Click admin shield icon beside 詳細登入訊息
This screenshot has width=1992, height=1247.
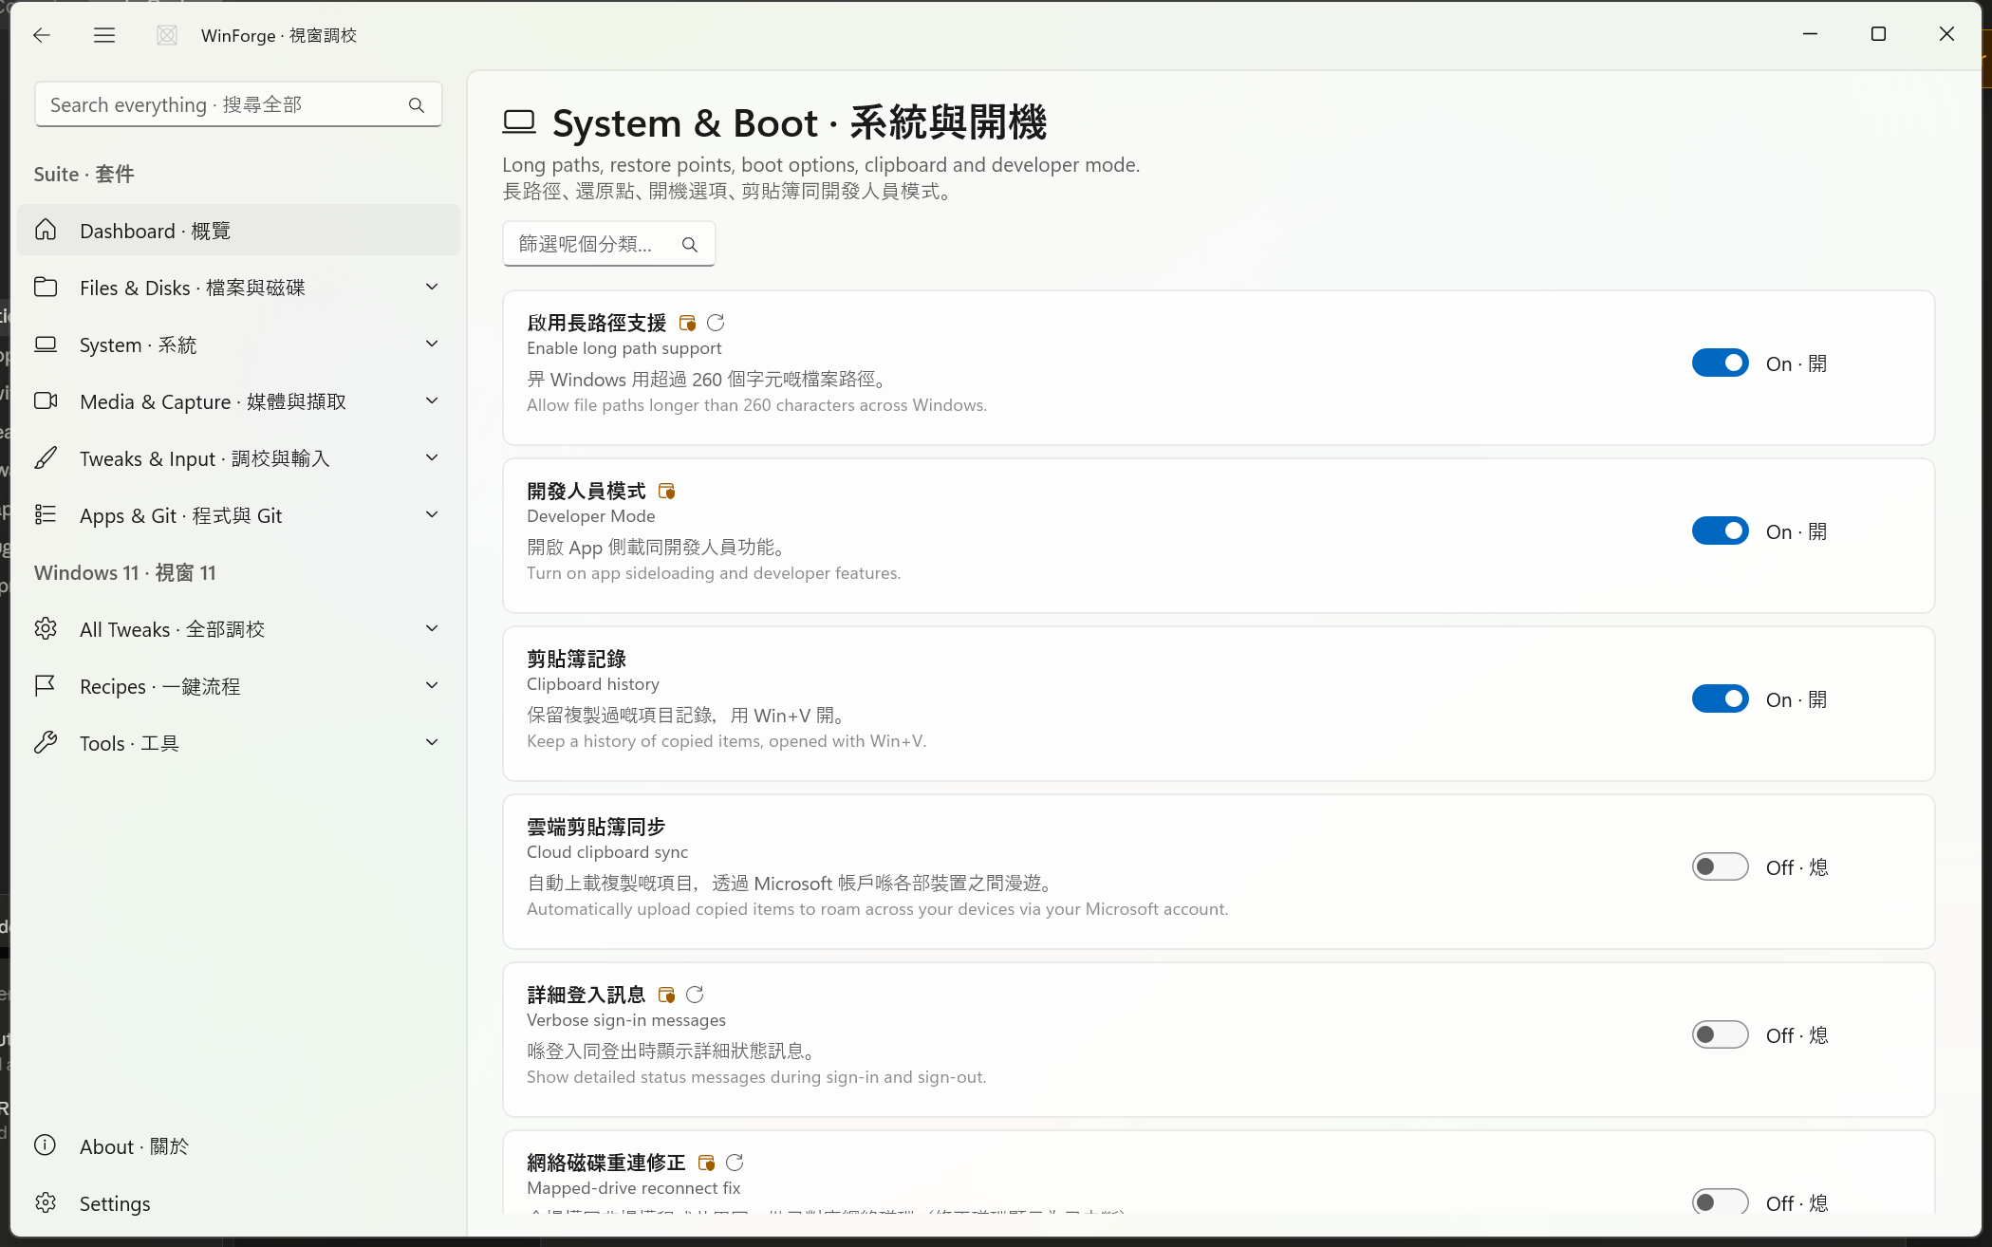[666, 995]
